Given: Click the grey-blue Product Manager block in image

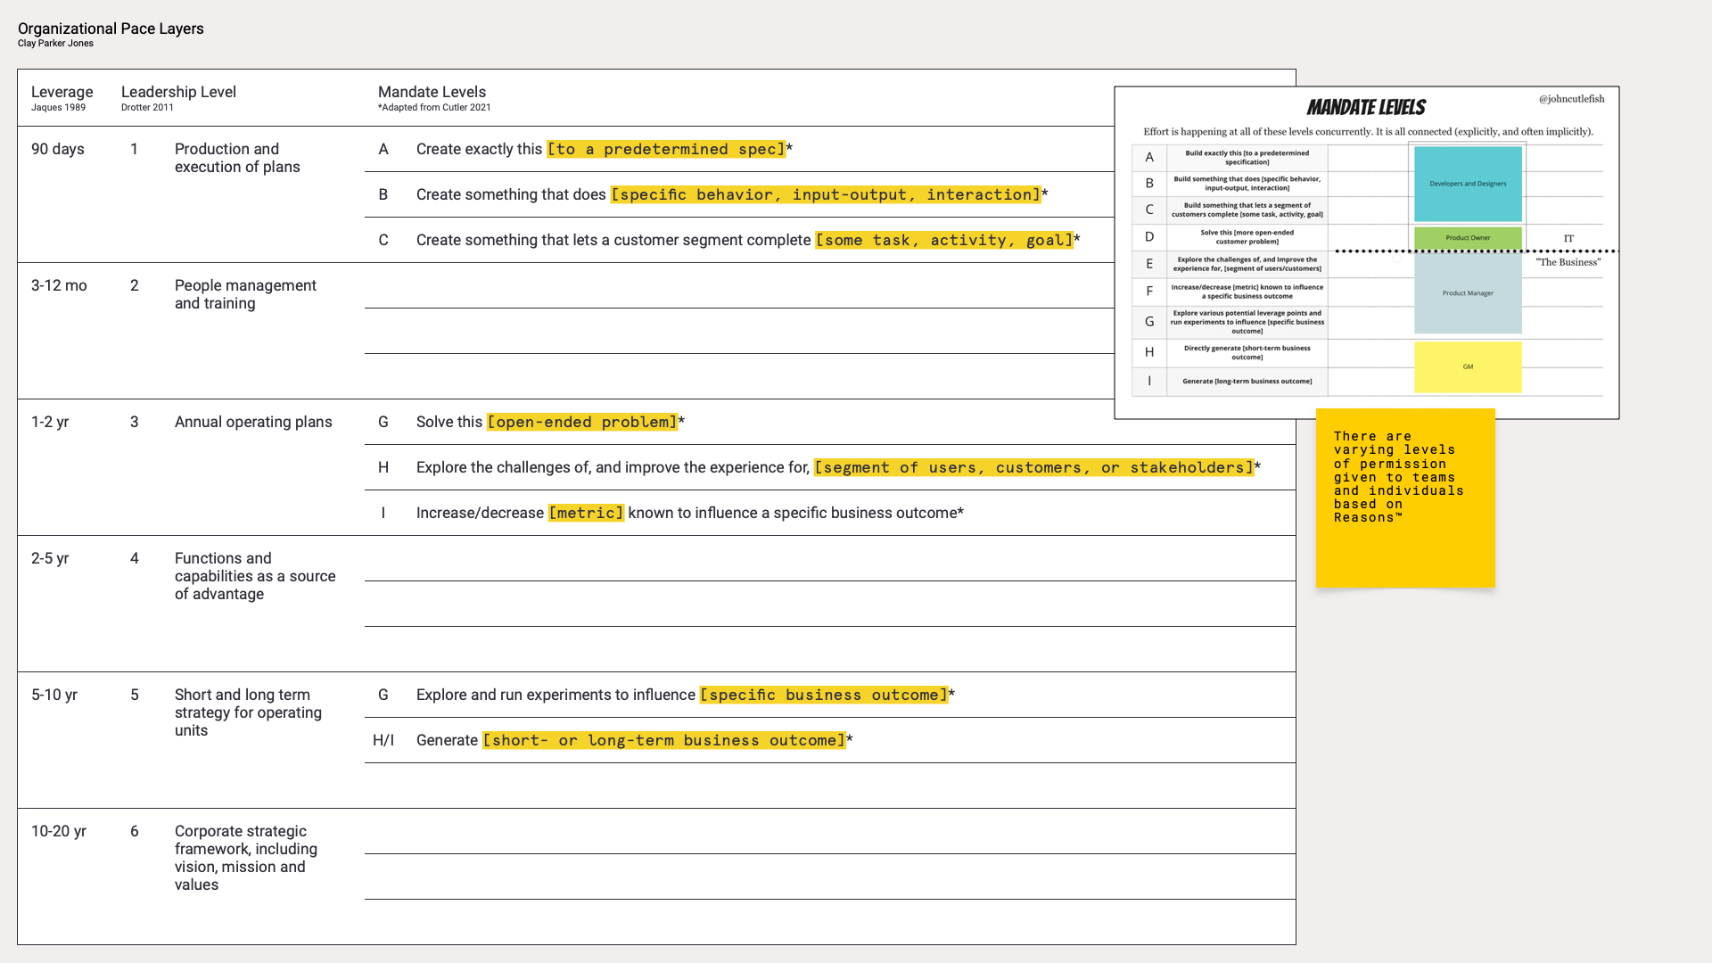Looking at the screenshot, I should (1468, 293).
